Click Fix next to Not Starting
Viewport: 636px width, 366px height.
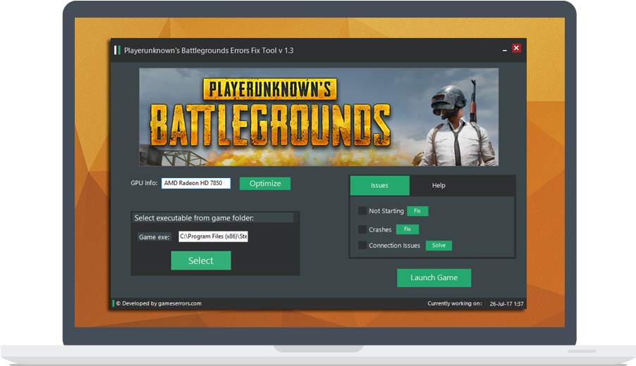[417, 211]
